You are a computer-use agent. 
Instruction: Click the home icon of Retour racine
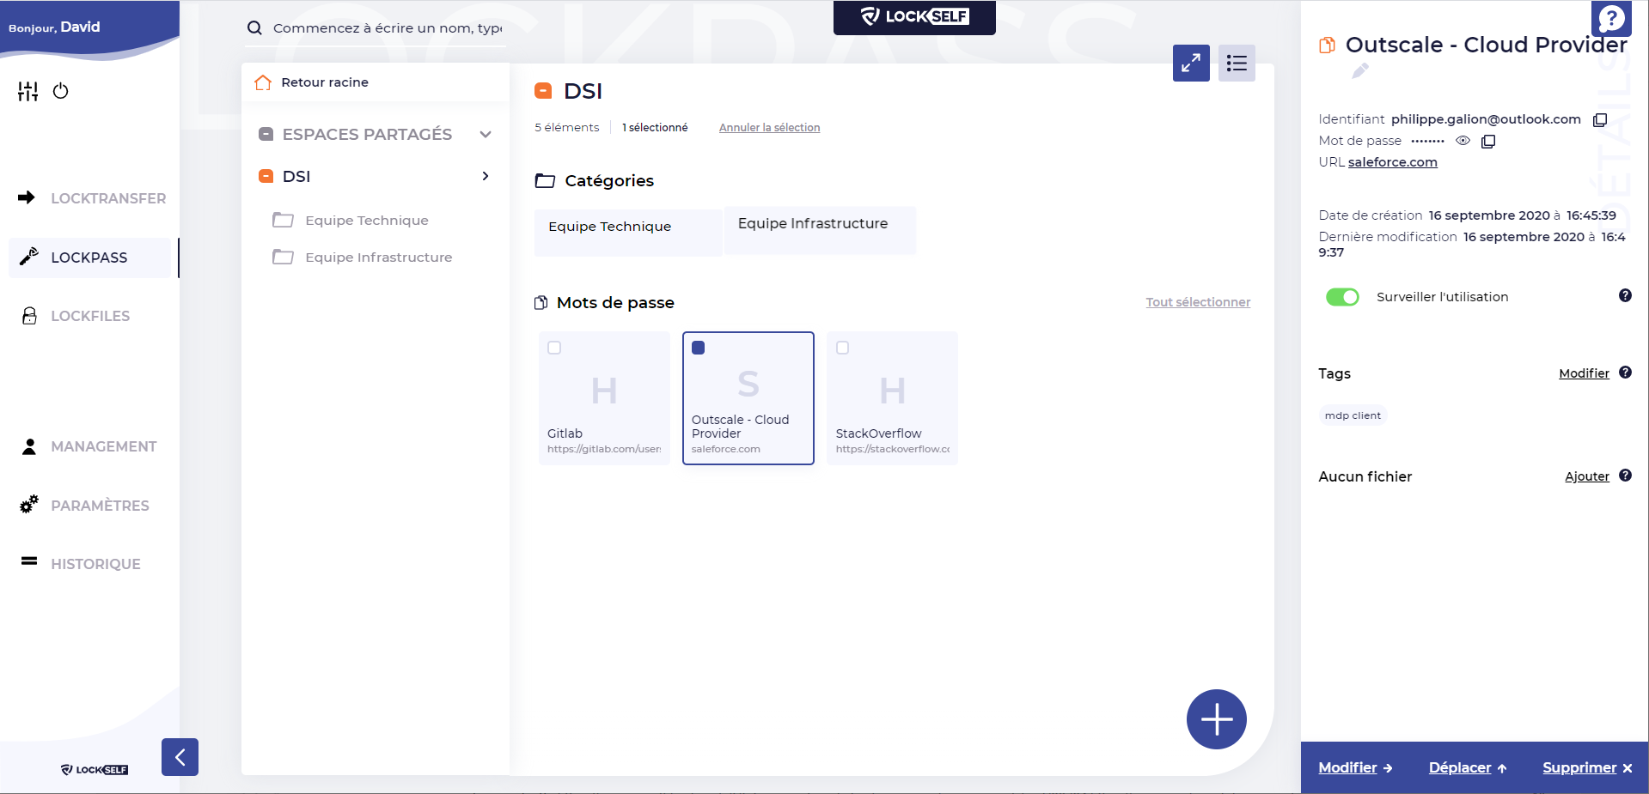[x=263, y=82]
